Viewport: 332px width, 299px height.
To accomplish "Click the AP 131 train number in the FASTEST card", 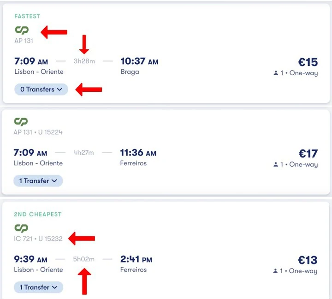I will pyautogui.click(x=24, y=41).
